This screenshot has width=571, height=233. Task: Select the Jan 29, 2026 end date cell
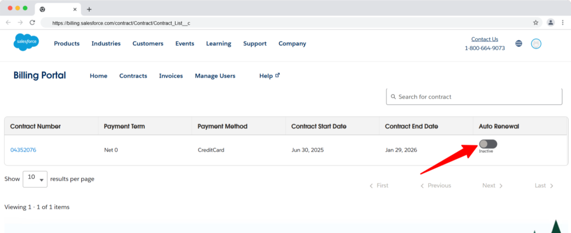tap(401, 150)
